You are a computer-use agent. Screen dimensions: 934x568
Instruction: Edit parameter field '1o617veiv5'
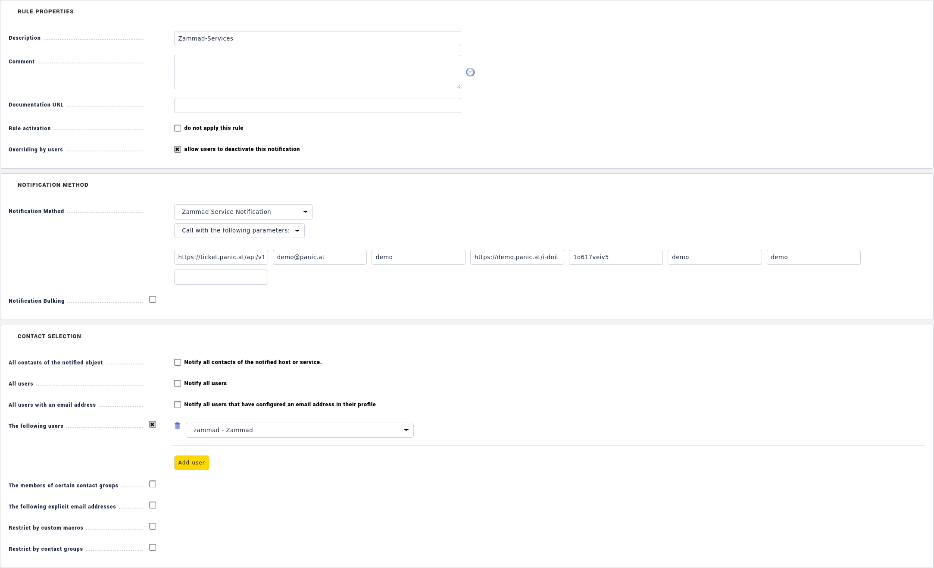tap(616, 257)
